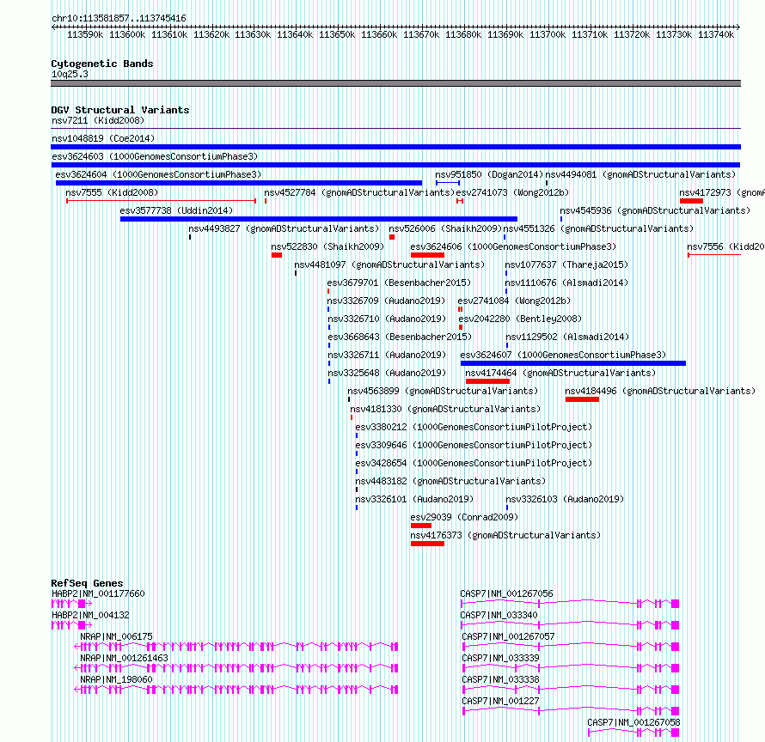Select nsv951850 (Dogan2014) variant label

point(489,174)
